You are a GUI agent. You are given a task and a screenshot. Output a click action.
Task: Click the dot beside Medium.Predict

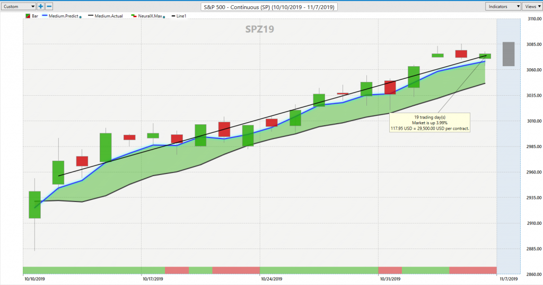click(81, 16)
